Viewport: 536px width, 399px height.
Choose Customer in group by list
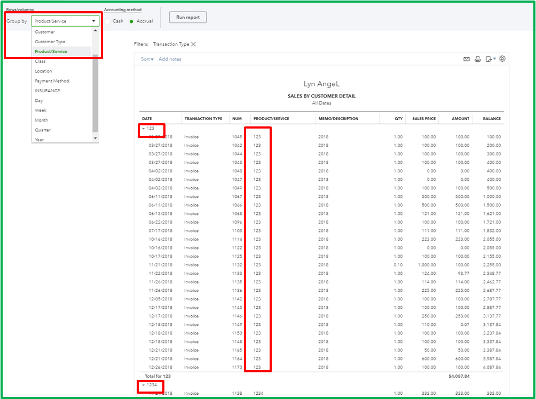(x=45, y=32)
